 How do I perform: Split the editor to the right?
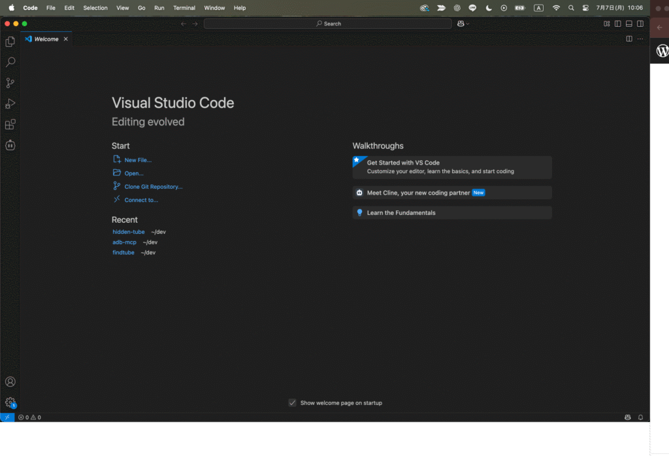click(x=629, y=39)
